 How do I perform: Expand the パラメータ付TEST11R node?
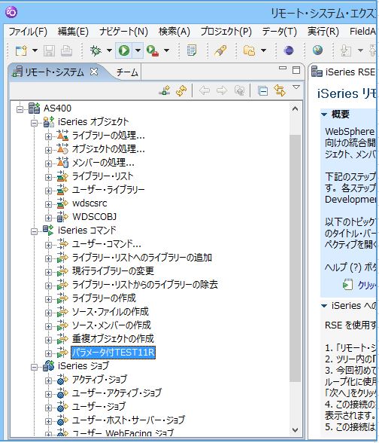(x=48, y=353)
